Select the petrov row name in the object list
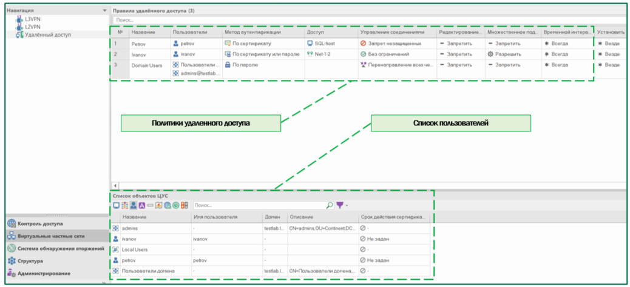630x287 pixels. 129,260
